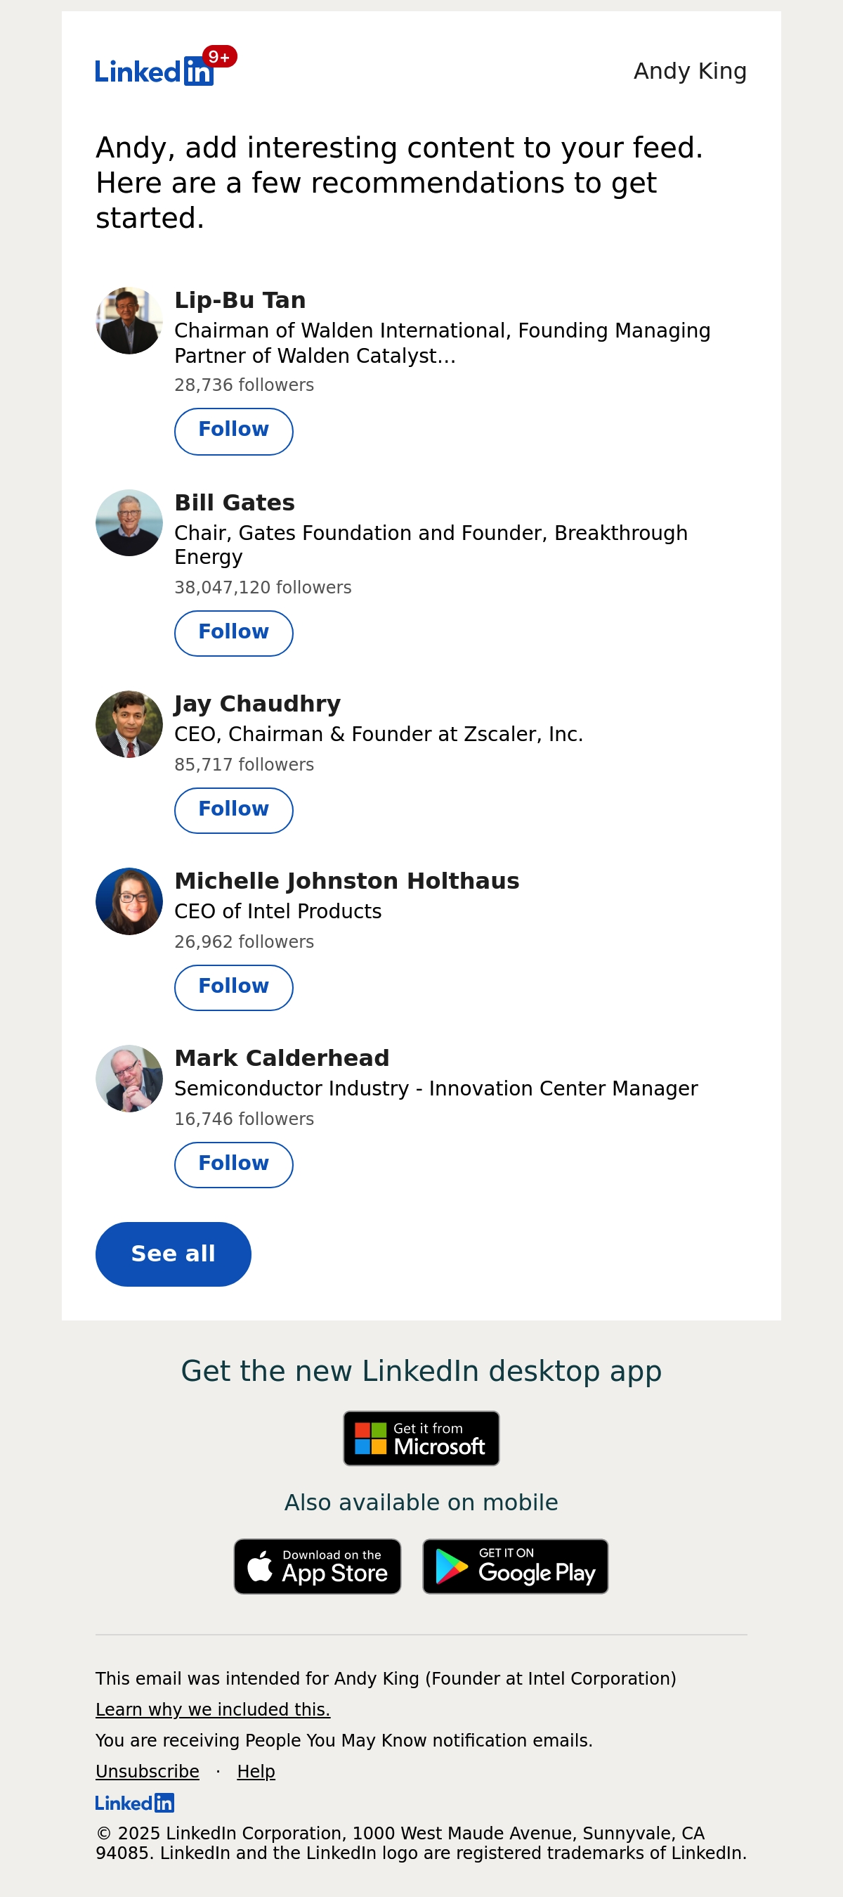Click 'Chairman of Walden International' headline
The width and height of the screenshot is (843, 1897).
pos(443,343)
